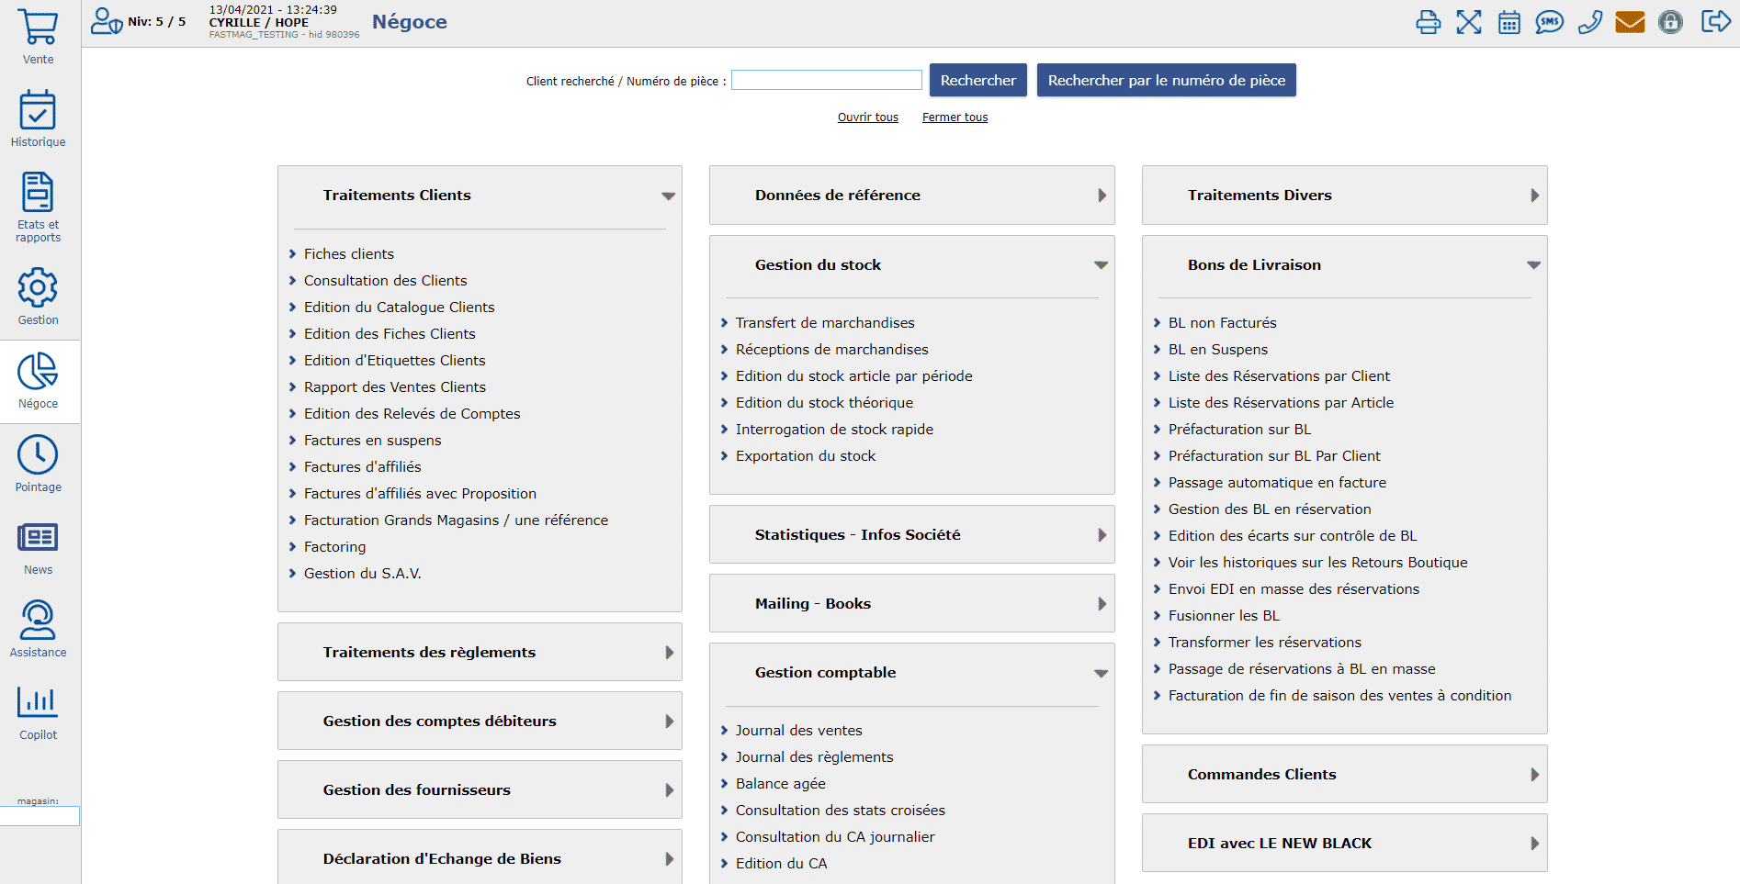
Task: Click the Ouvrir tous link
Action: click(867, 117)
